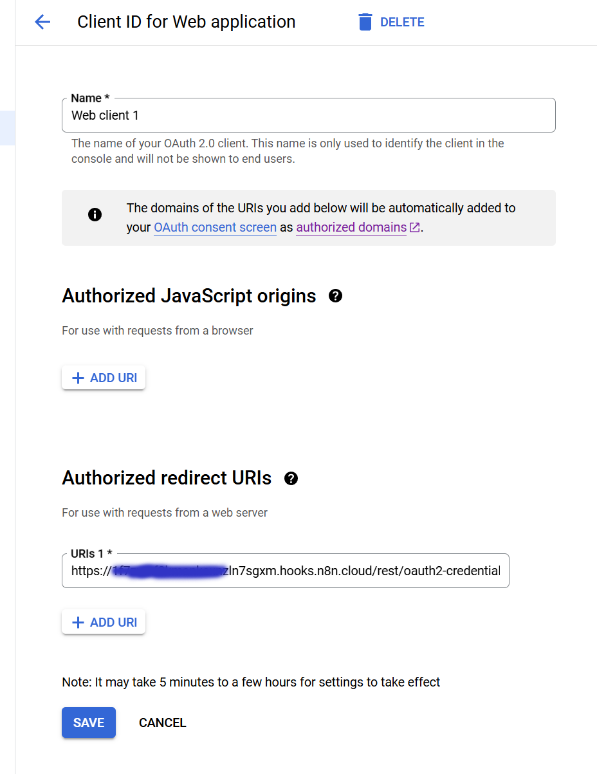Click the external-link icon after authorized domains
Viewport: 597px width, 774px height.
tap(414, 227)
